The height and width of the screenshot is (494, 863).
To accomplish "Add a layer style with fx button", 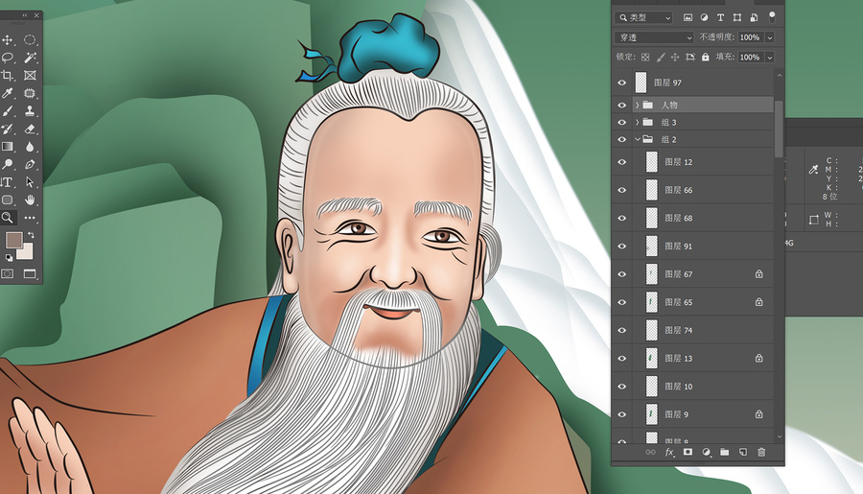I will pyautogui.click(x=669, y=452).
